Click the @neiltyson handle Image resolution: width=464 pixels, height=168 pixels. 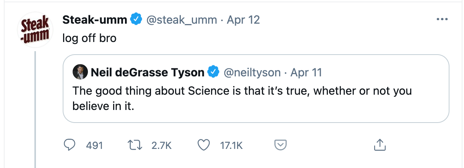[x=252, y=72]
